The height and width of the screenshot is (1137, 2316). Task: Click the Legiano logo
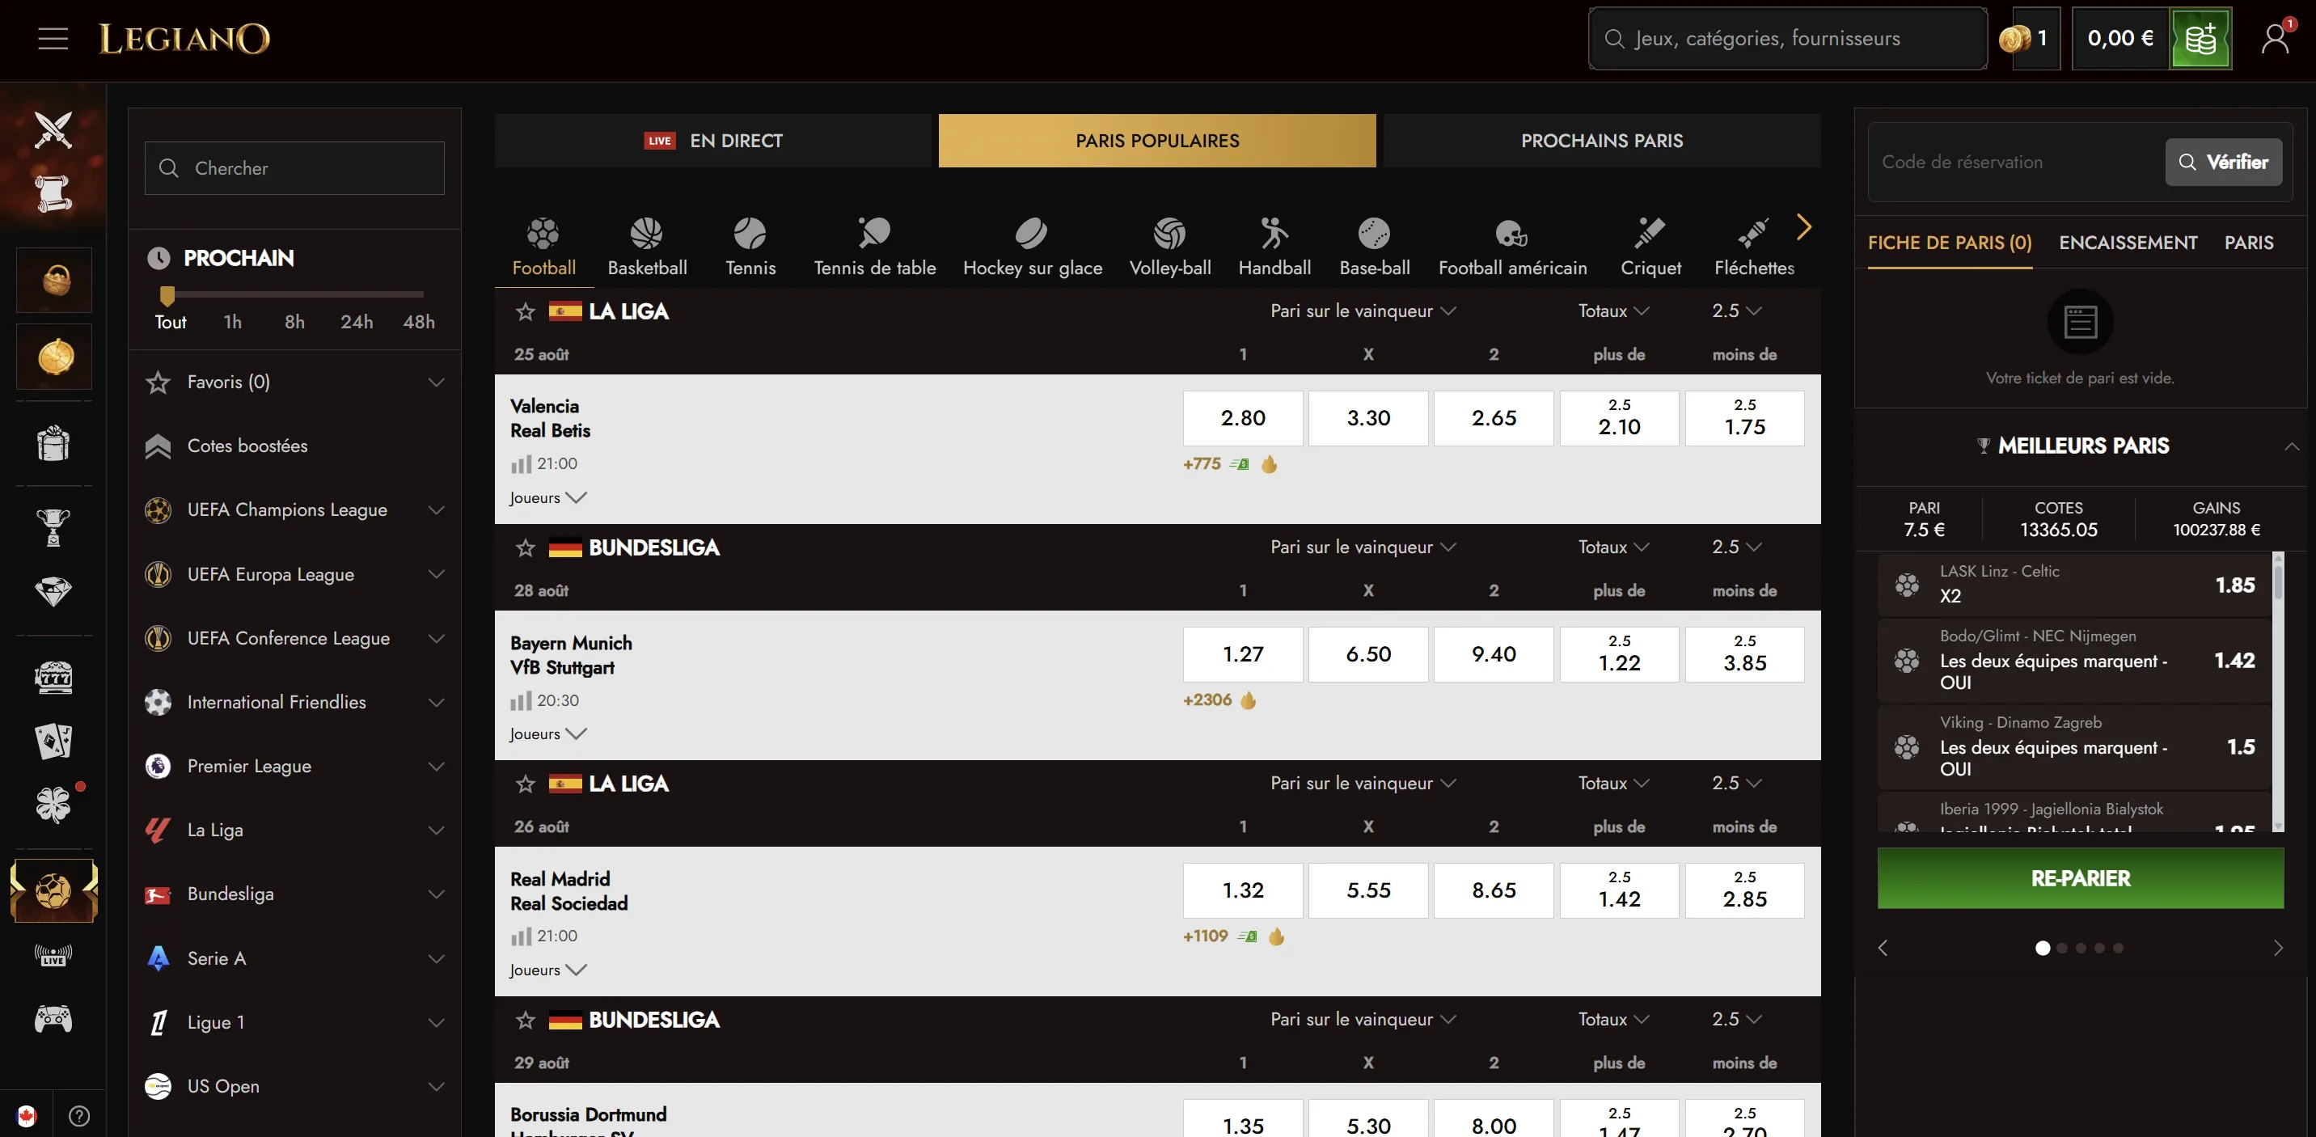click(184, 39)
